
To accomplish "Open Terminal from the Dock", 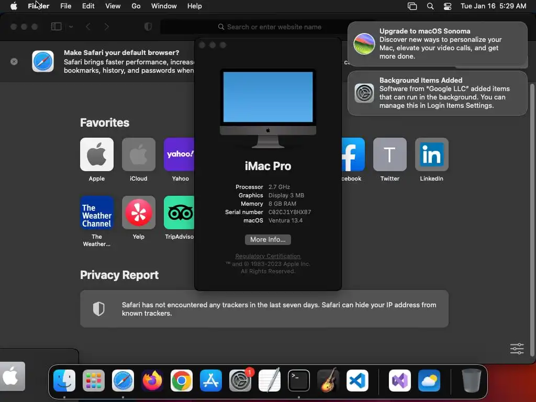I will pyautogui.click(x=299, y=381).
